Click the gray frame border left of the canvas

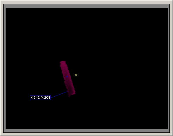pyautogui.click(x=4, y=68)
